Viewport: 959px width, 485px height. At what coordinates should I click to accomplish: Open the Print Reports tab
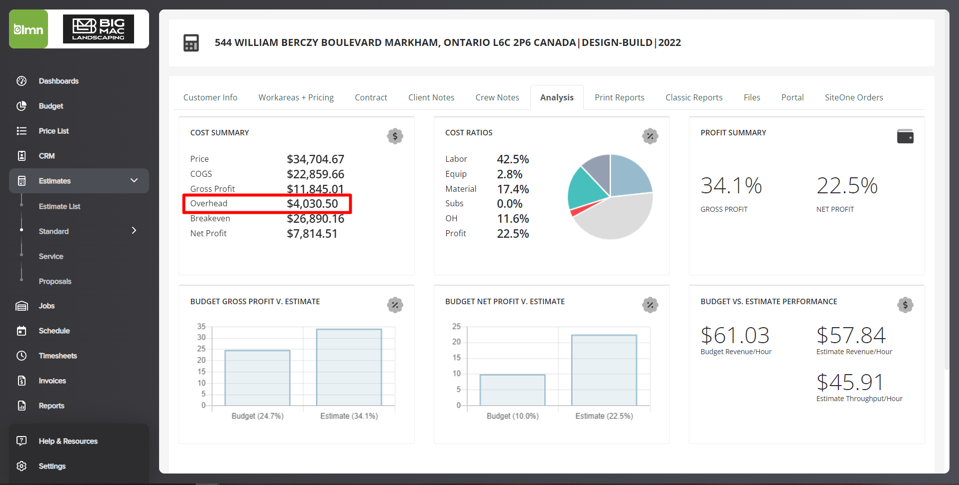[619, 97]
